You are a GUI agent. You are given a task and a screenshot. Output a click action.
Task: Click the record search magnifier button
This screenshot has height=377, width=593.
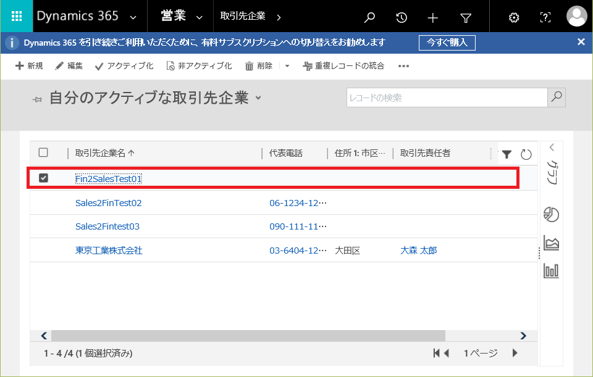(x=557, y=97)
